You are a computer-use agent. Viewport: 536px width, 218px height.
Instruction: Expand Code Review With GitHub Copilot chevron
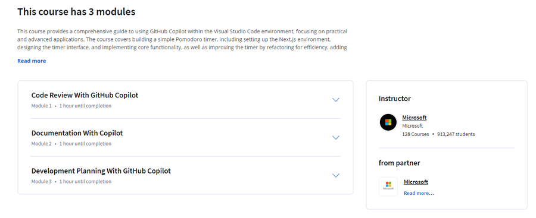tap(336, 100)
